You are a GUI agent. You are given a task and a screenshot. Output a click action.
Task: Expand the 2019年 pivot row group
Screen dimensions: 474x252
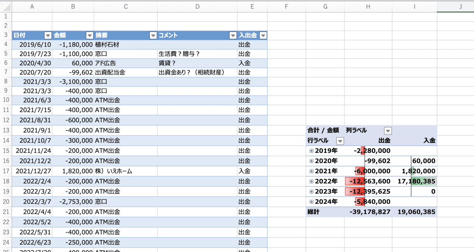point(311,151)
